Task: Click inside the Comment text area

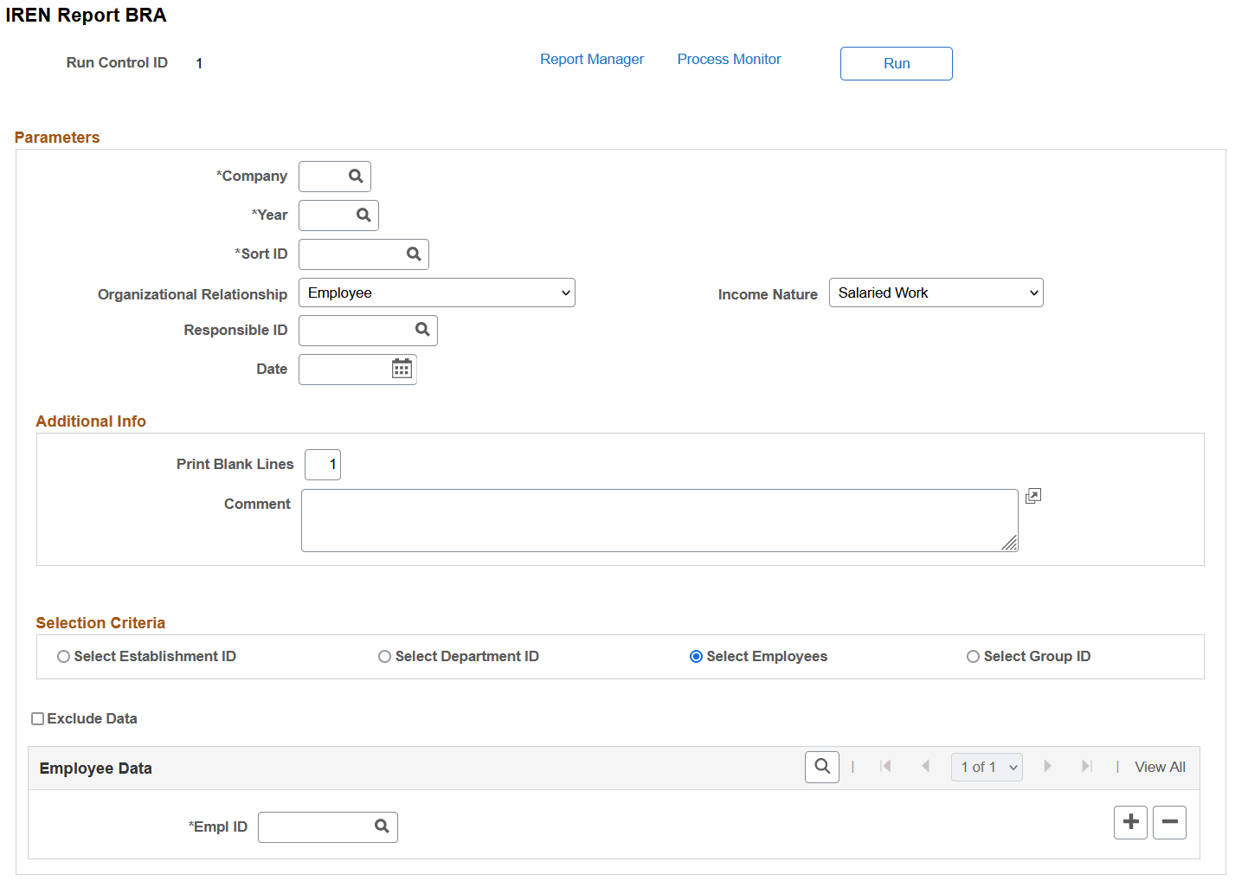Action: click(659, 520)
